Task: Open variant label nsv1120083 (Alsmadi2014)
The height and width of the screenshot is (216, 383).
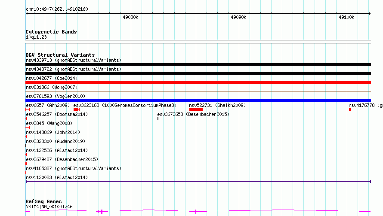Action: tap(57, 177)
